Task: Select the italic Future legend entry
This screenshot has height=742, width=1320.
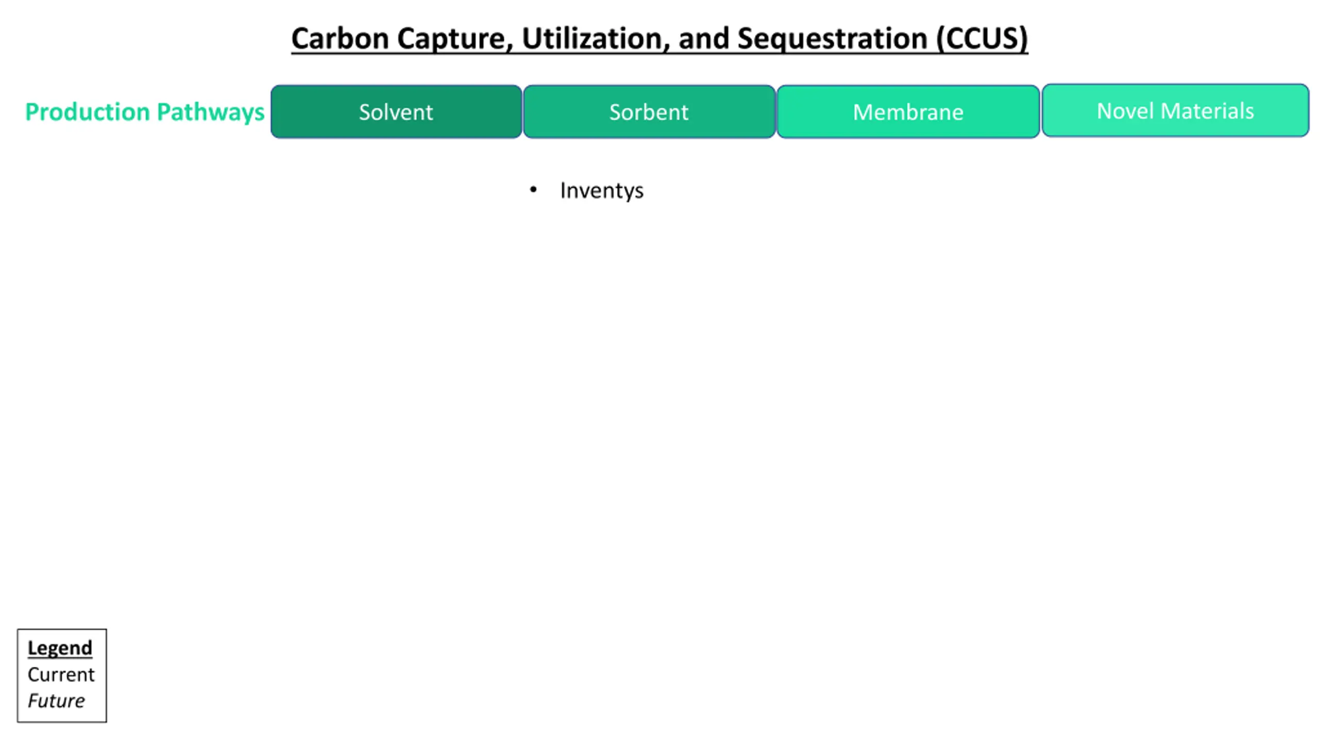Action: [x=56, y=701]
